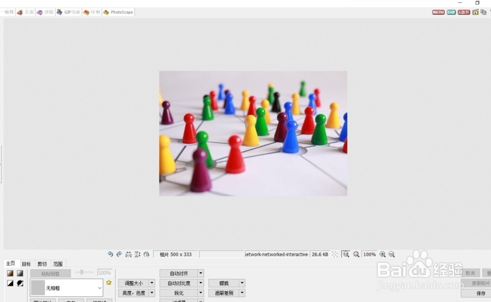Apply the sepia tone effect icon

click(10, 273)
